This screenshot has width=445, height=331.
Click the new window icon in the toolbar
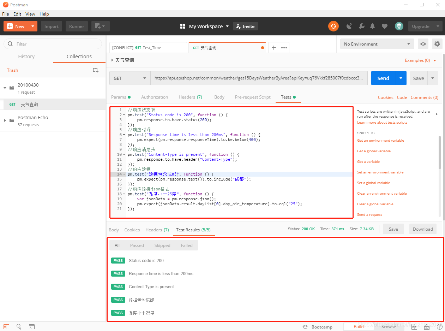tap(101, 26)
